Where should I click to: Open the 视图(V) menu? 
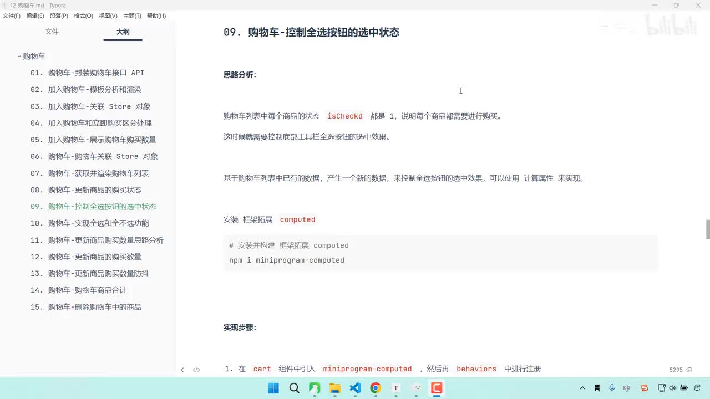[108, 16]
